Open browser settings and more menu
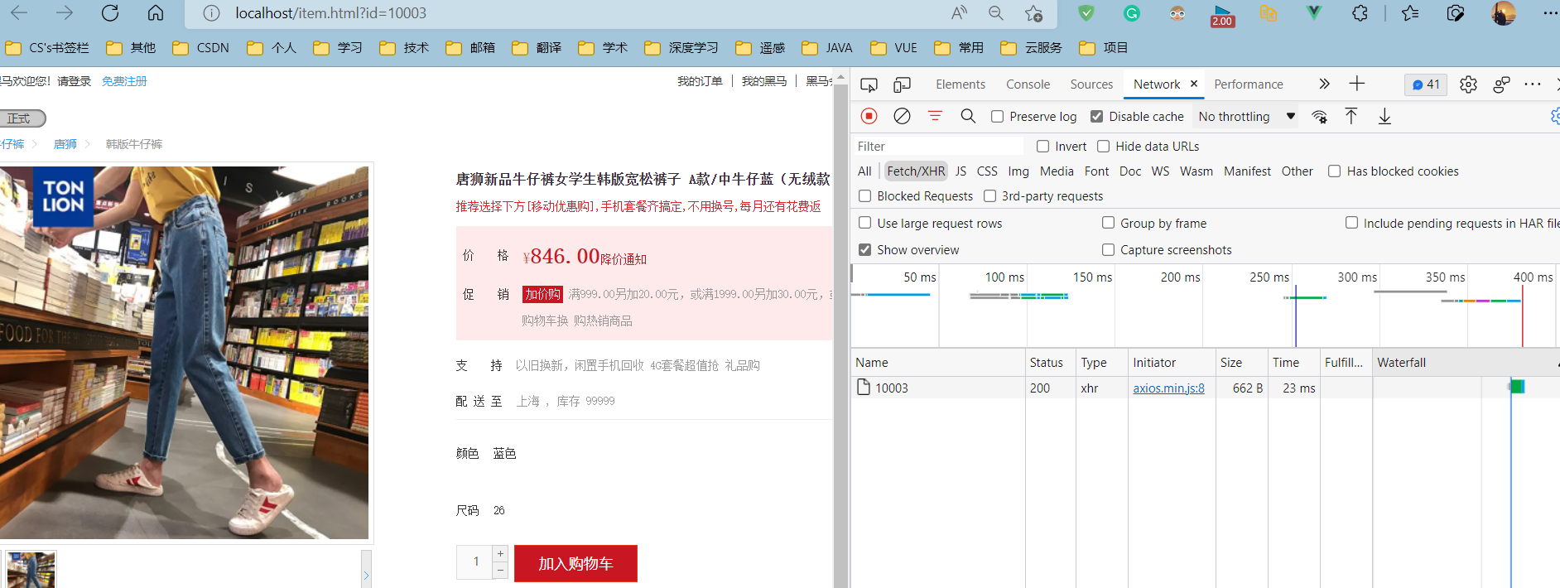 [1550, 12]
